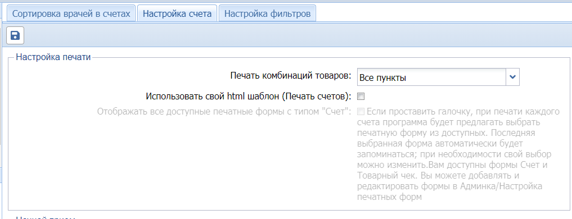The image size is (572, 219).
Task: Click empty toolbar area beside the save icon
Action: point(292,35)
